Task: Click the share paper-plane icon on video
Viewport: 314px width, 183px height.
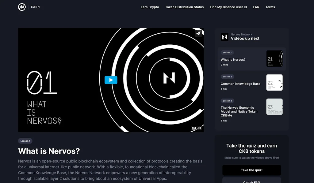Action: (x=198, y=33)
